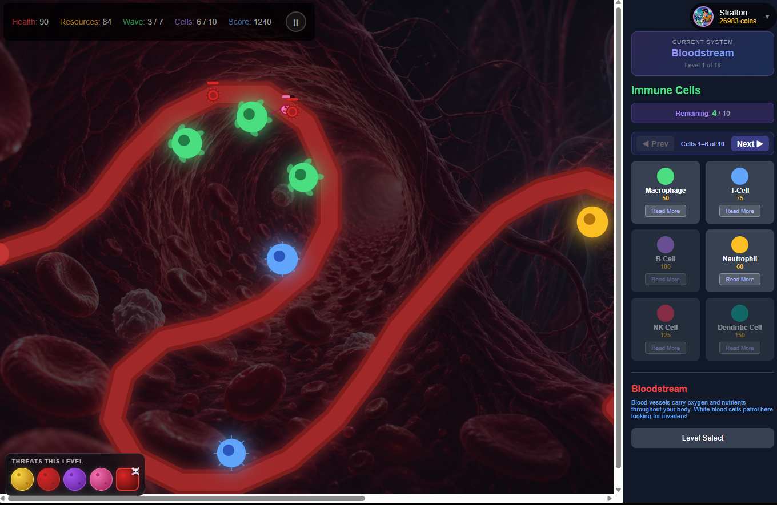The width and height of the screenshot is (777, 505).
Task: Select the placed T-Cell near the path middle
Action: [282, 259]
